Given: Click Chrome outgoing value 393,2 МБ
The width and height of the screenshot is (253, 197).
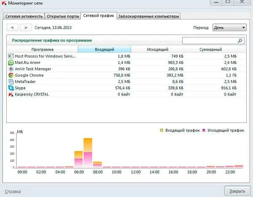Looking at the screenshot, I should tap(175, 75).
